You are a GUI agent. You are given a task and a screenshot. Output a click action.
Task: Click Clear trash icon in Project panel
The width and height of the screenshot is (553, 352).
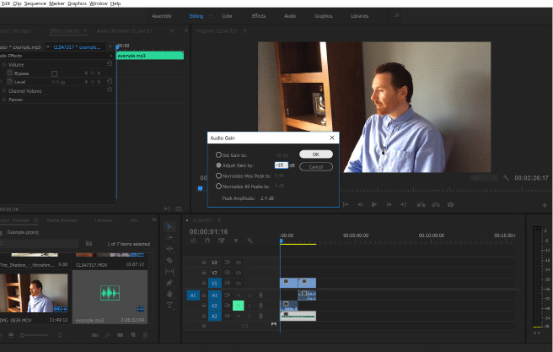pyautogui.click(x=145, y=335)
